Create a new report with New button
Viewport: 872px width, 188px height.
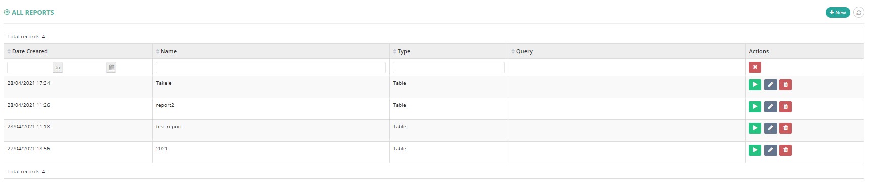point(838,13)
